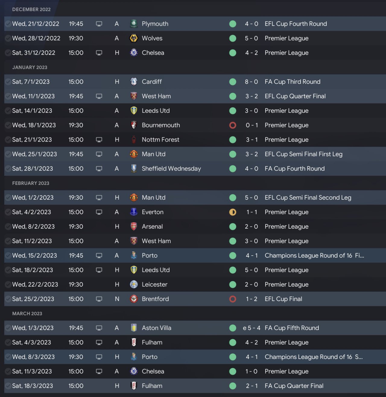Viewport: 386px width, 397px height.
Task: Click Cardiff club crest icon
Action: point(134,82)
